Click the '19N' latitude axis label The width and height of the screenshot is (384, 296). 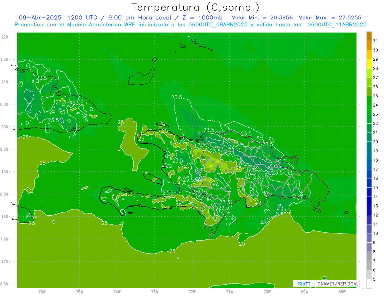[5, 172]
